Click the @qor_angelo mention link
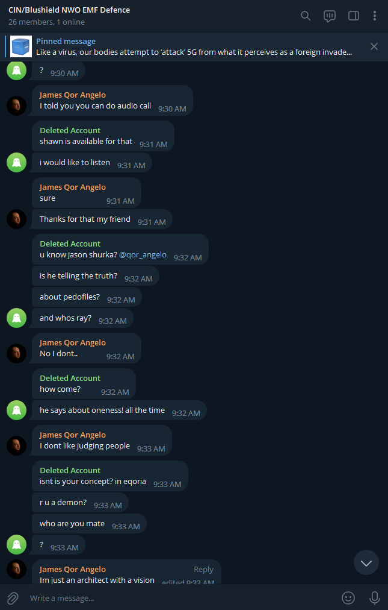The height and width of the screenshot is (610, 388). pos(143,255)
